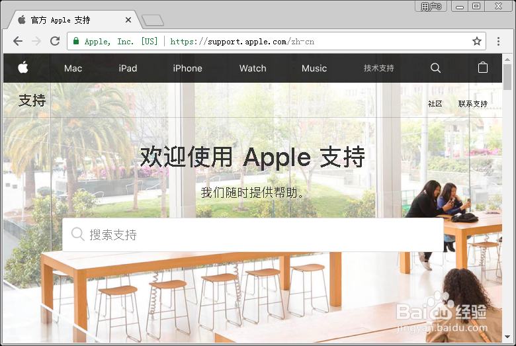Bookmark this page with the star icon
516x346 pixels.
(x=477, y=41)
